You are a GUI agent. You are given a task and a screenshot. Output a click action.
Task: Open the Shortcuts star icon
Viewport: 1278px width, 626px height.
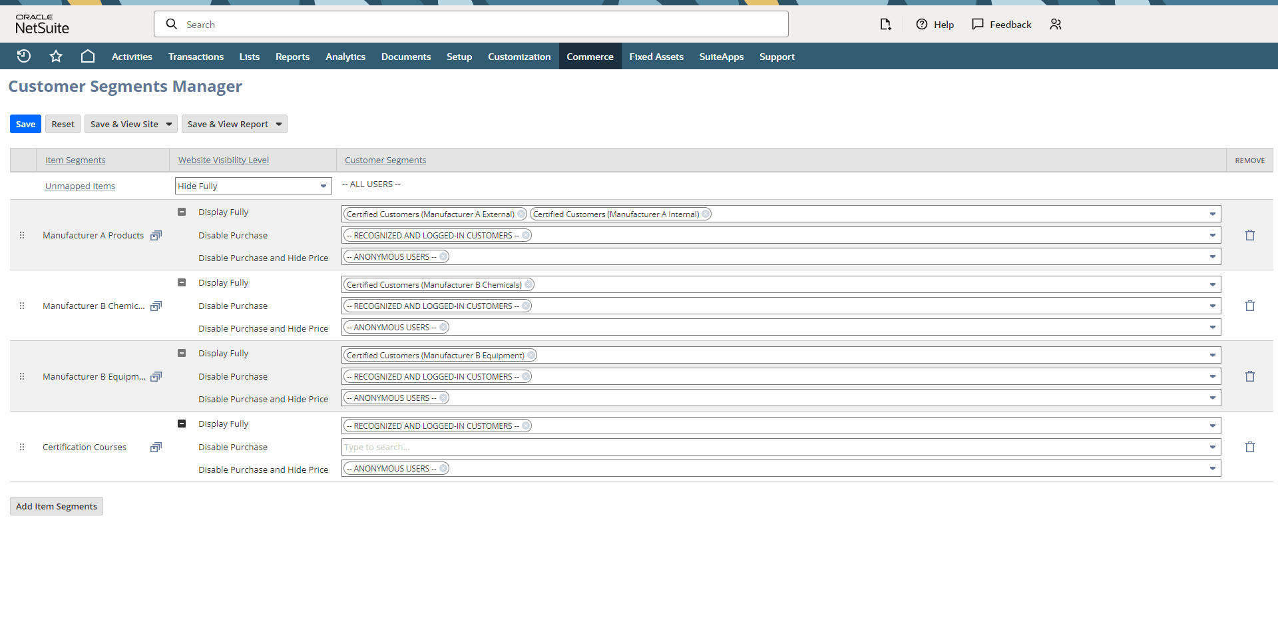pyautogui.click(x=56, y=57)
